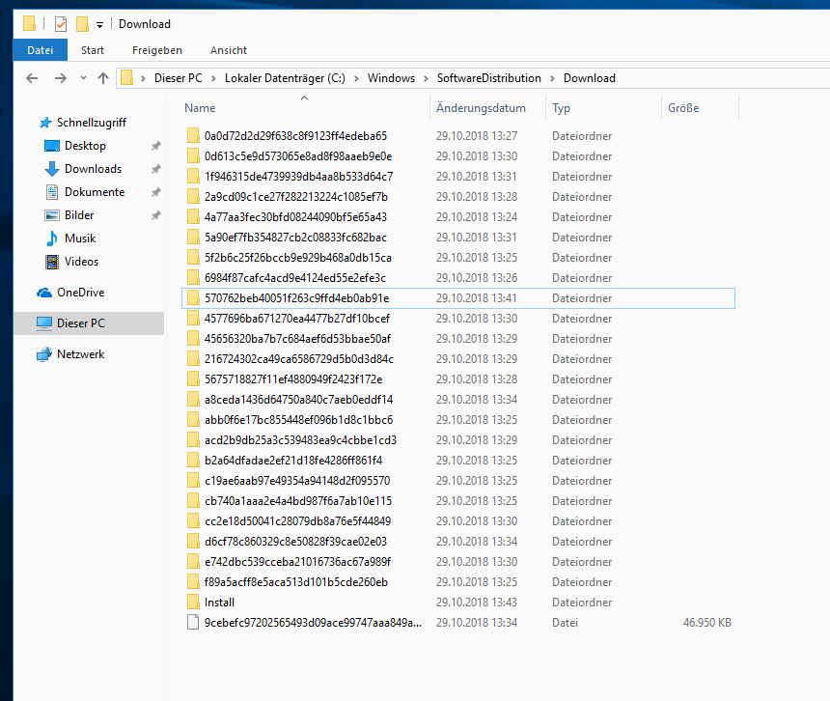Click SoftwareDistribution breadcrumb in address bar
The height and width of the screenshot is (701, 830).
click(x=488, y=78)
